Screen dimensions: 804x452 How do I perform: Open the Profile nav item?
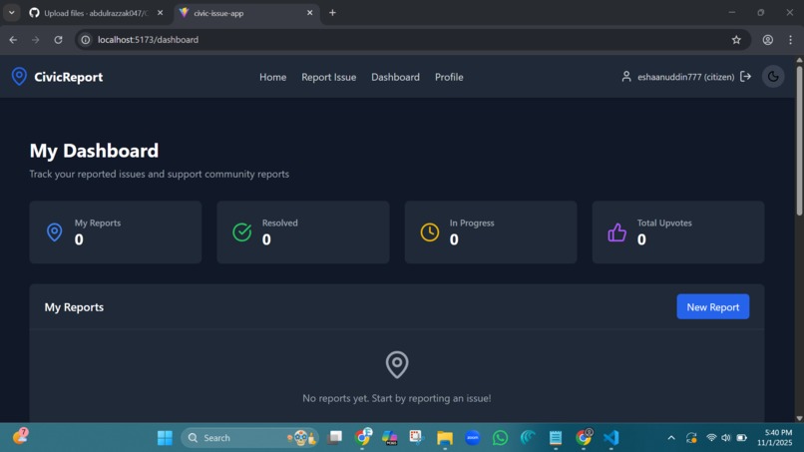[449, 77]
